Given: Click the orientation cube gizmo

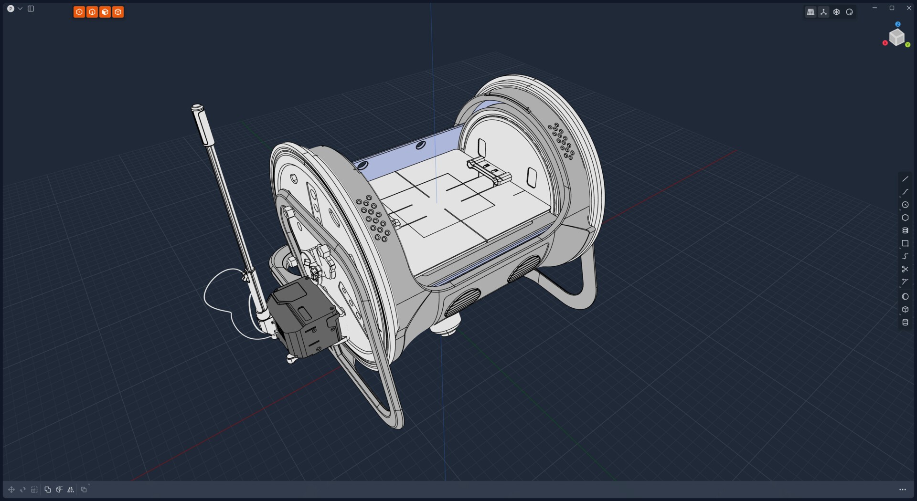Looking at the screenshot, I should (897, 37).
